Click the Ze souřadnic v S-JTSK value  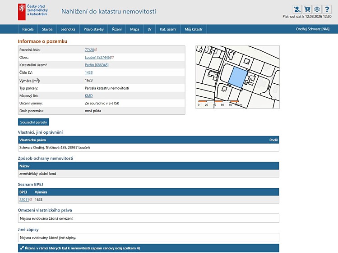(x=102, y=103)
